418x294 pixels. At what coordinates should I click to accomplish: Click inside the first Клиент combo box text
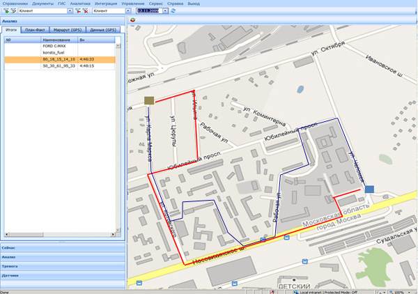click(x=42, y=11)
